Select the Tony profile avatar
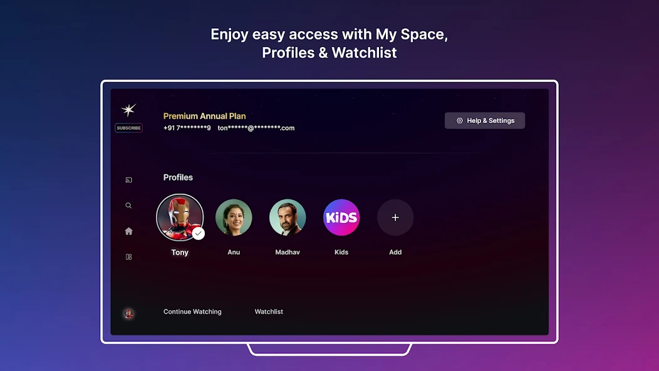 tap(180, 217)
